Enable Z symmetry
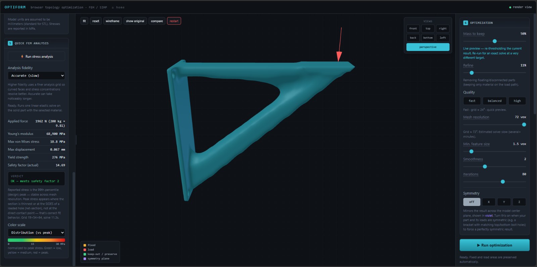The width and height of the screenshot is (537, 267). click(x=519, y=202)
